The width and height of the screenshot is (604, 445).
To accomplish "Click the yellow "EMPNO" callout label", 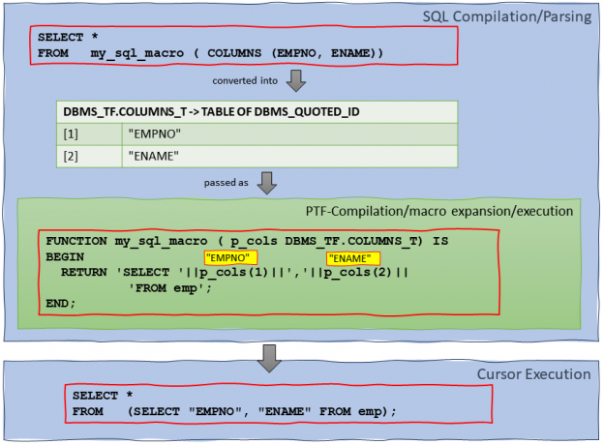I will pos(230,258).
